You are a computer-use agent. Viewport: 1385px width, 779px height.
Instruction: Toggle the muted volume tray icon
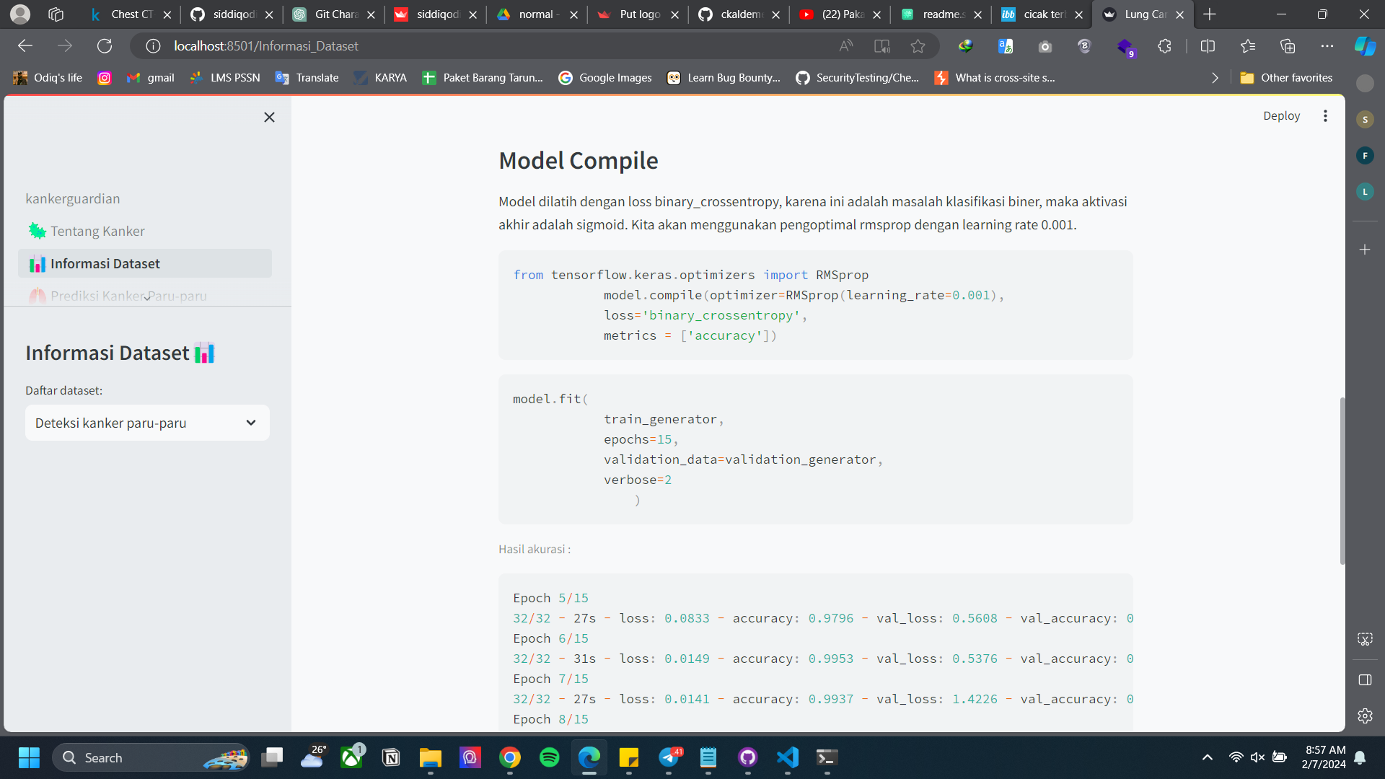[x=1257, y=757]
